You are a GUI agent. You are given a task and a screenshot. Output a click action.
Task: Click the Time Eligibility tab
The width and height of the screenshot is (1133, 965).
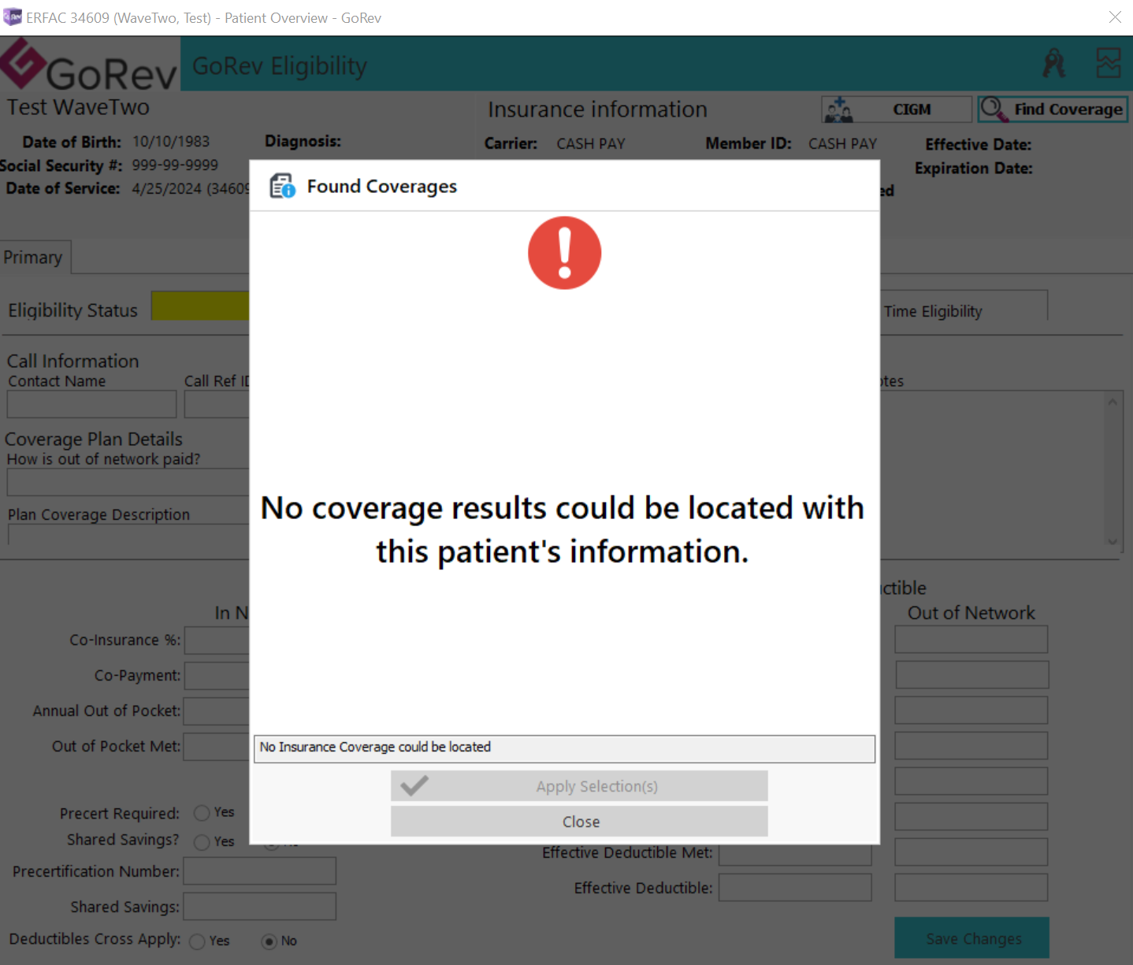click(964, 306)
